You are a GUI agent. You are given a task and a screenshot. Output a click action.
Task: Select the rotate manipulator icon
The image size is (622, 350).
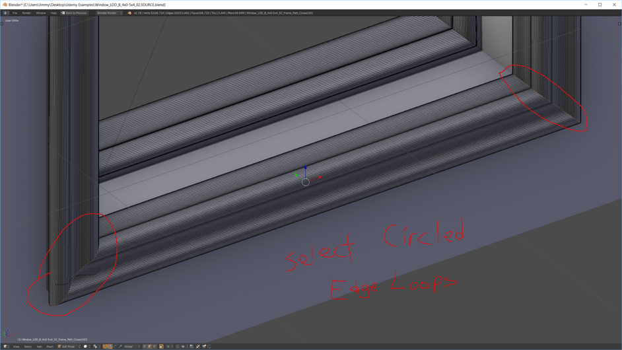[115, 347]
